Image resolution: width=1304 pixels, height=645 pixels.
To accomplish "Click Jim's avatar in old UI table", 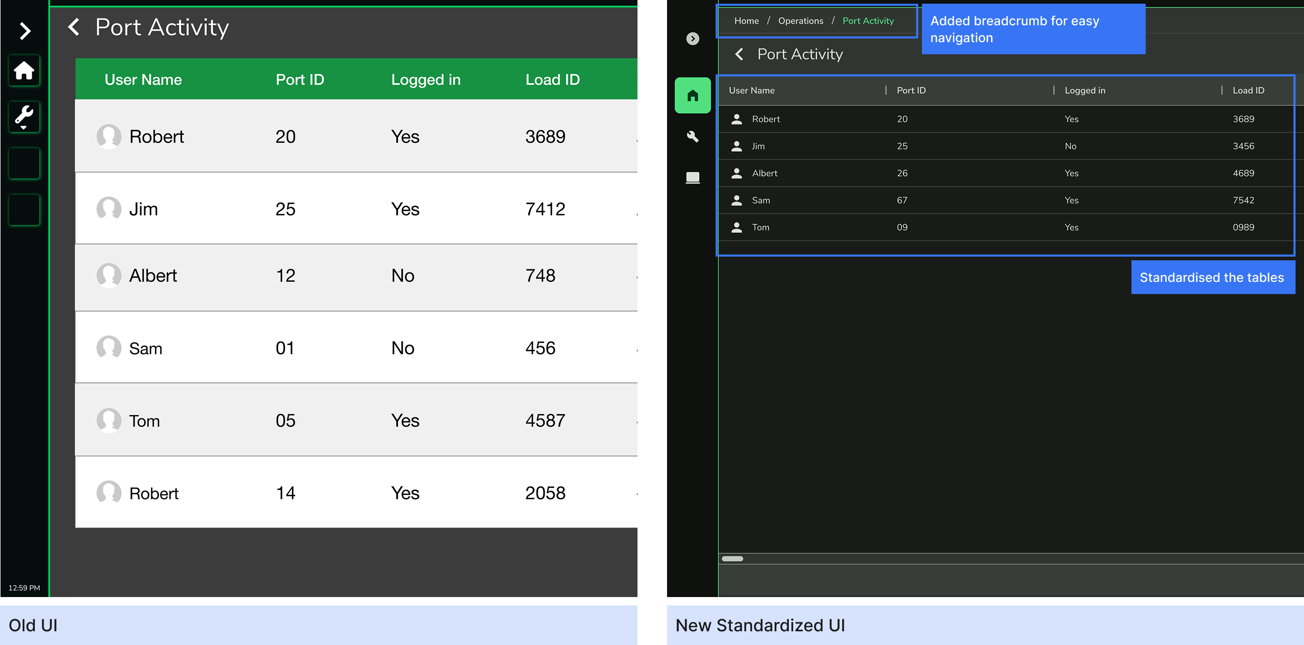I will [109, 209].
